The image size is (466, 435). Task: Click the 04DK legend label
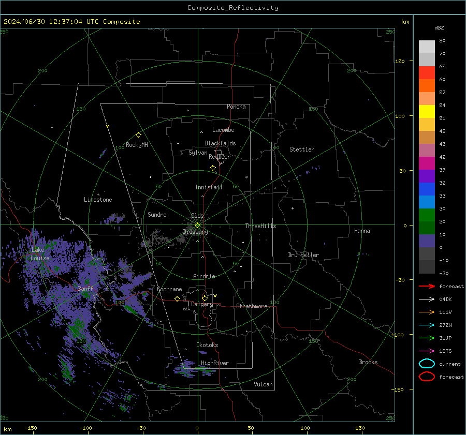(x=445, y=299)
